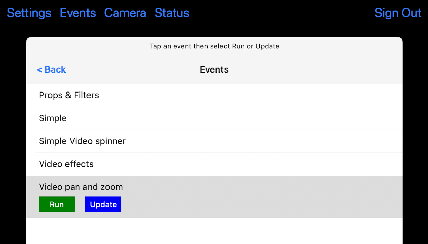Image resolution: width=428 pixels, height=244 pixels.
Task: Go back using the Back link
Action: point(55,69)
